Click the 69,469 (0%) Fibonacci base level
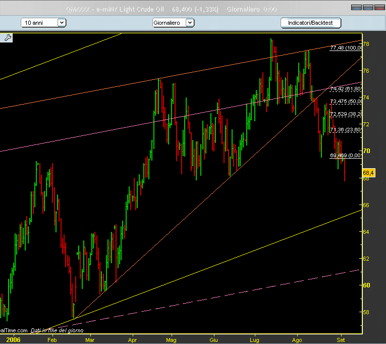The height and width of the screenshot is (344, 386). [x=346, y=156]
